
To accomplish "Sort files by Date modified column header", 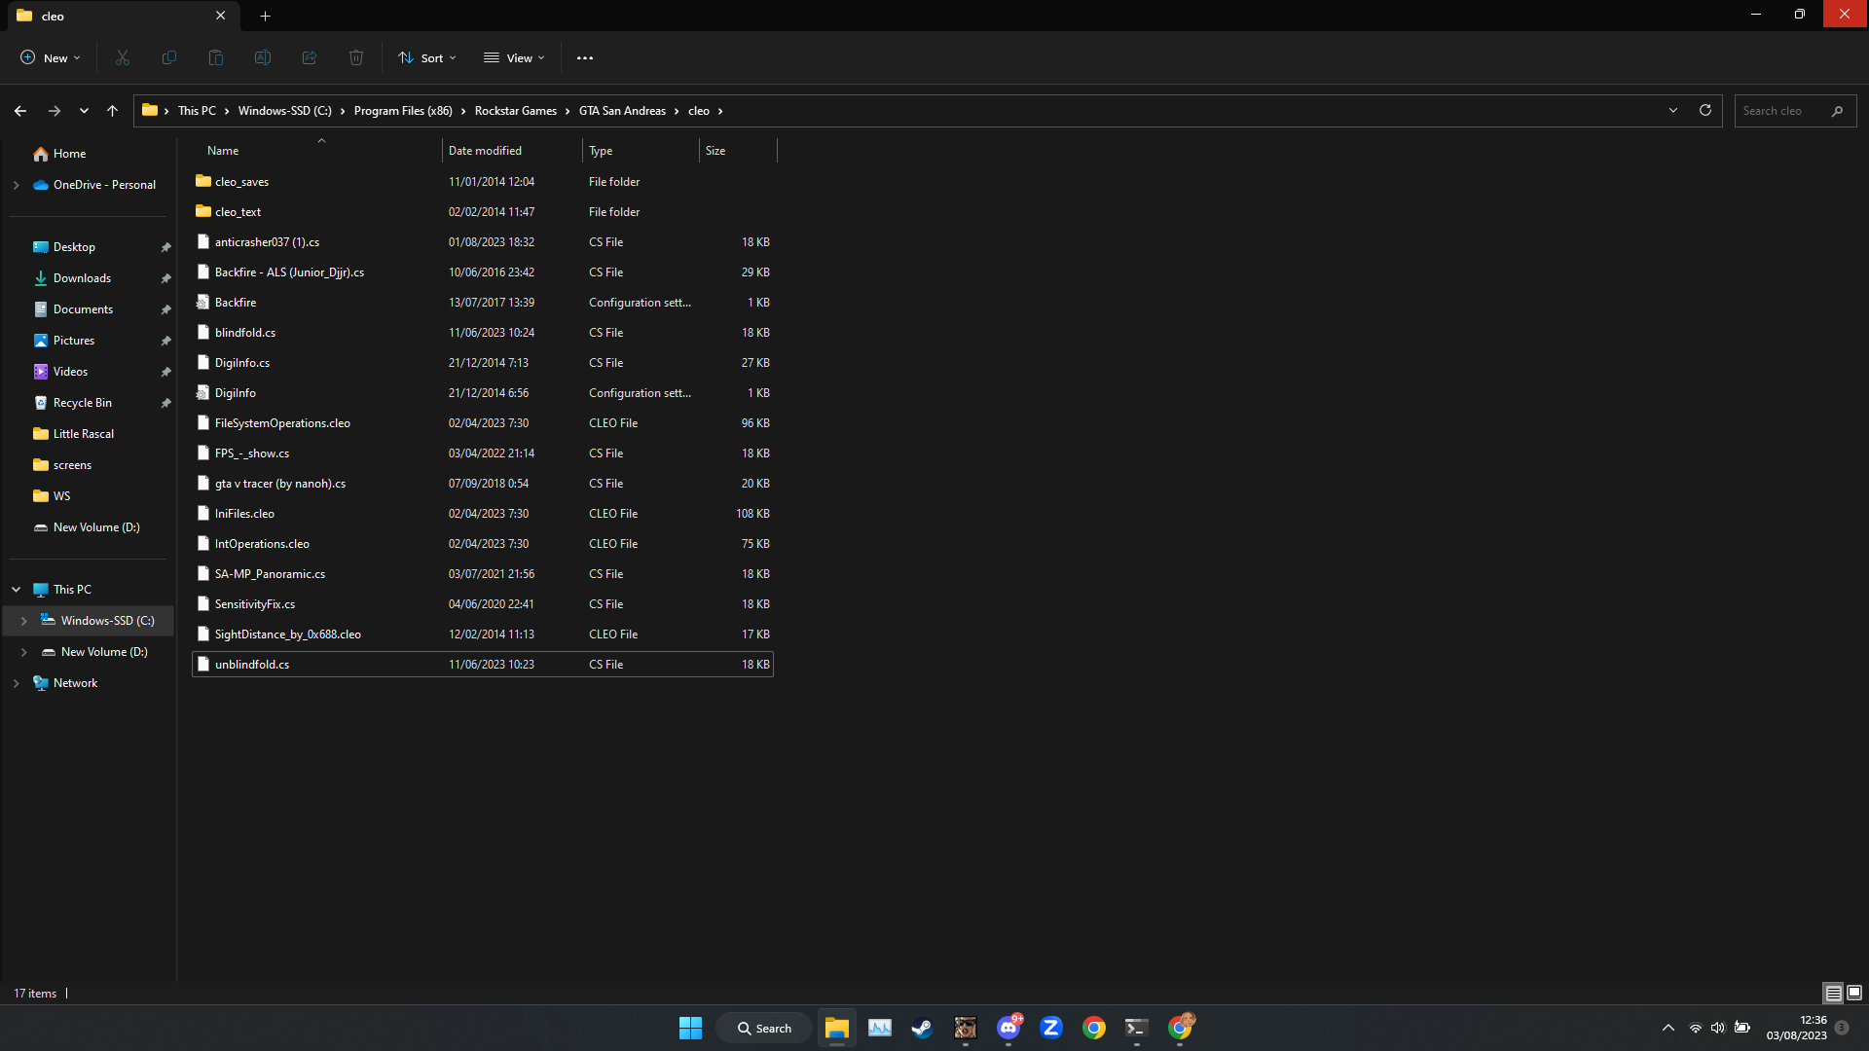I will (x=485, y=151).
